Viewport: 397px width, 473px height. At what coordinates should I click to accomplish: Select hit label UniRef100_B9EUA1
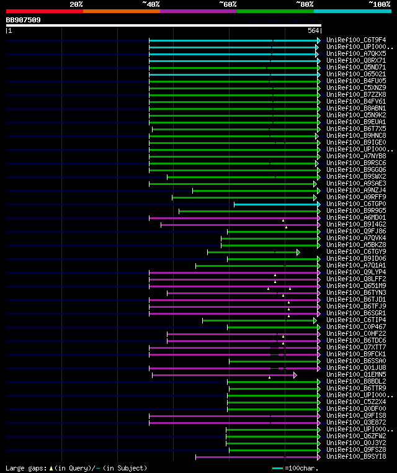356,122
